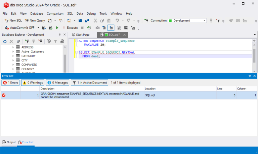Open the Database menu
This screenshot has height=154, width=258.
point(37,13)
